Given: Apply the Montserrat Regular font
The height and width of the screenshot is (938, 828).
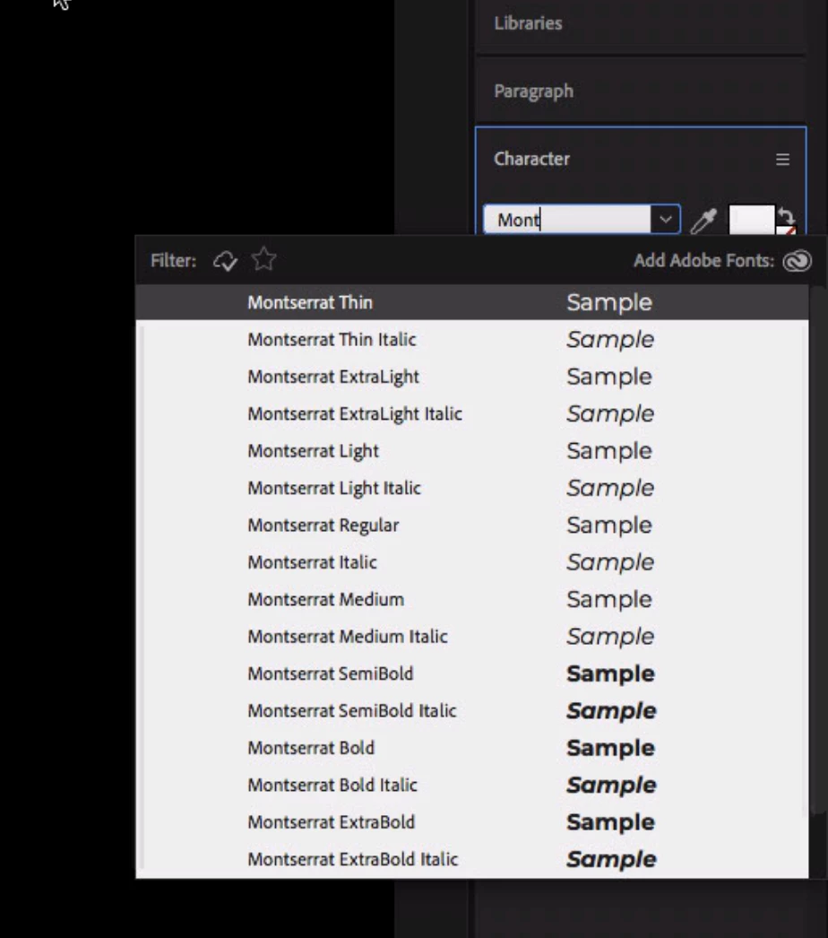Looking at the screenshot, I should pyautogui.click(x=471, y=525).
